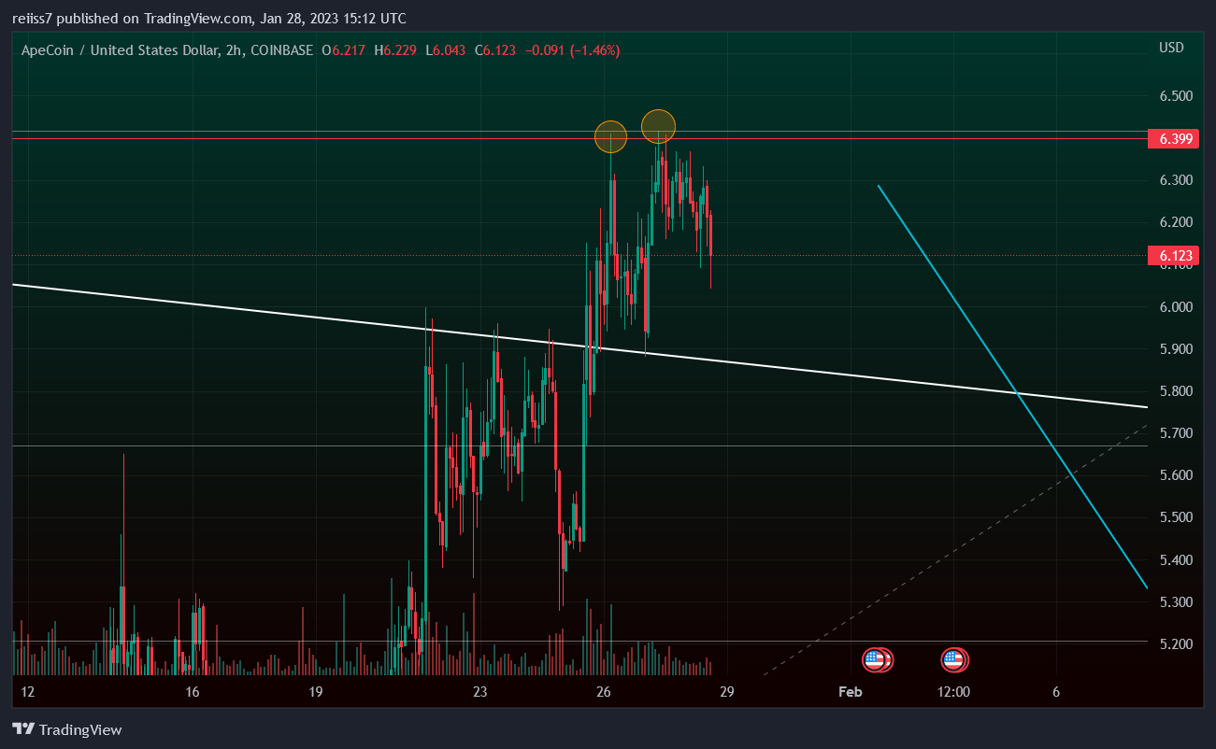The width and height of the screenshot is (1216, 749).
Task: Click the 5.500 price axis label
Action: click(1175, 517)
